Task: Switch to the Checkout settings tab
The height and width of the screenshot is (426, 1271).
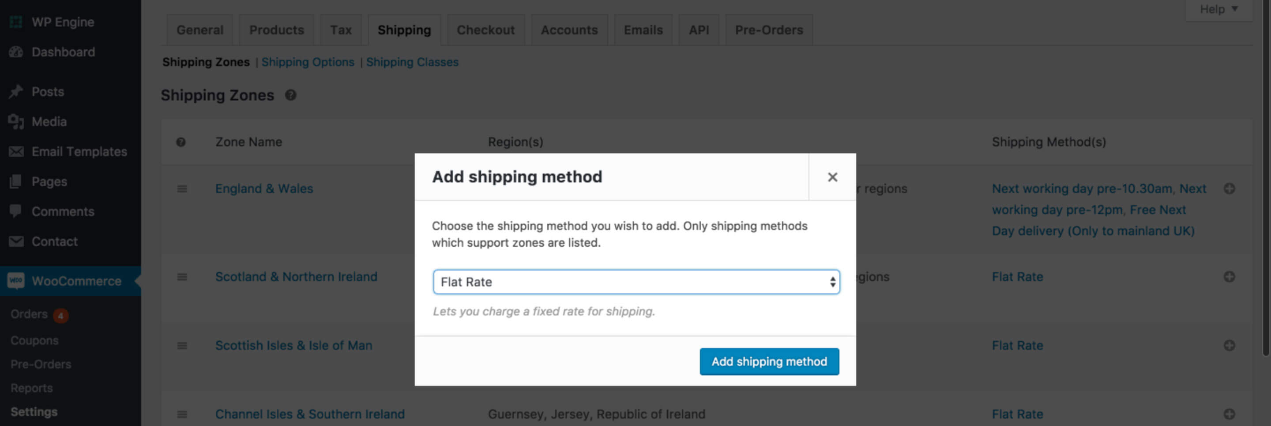Action: 485,30
